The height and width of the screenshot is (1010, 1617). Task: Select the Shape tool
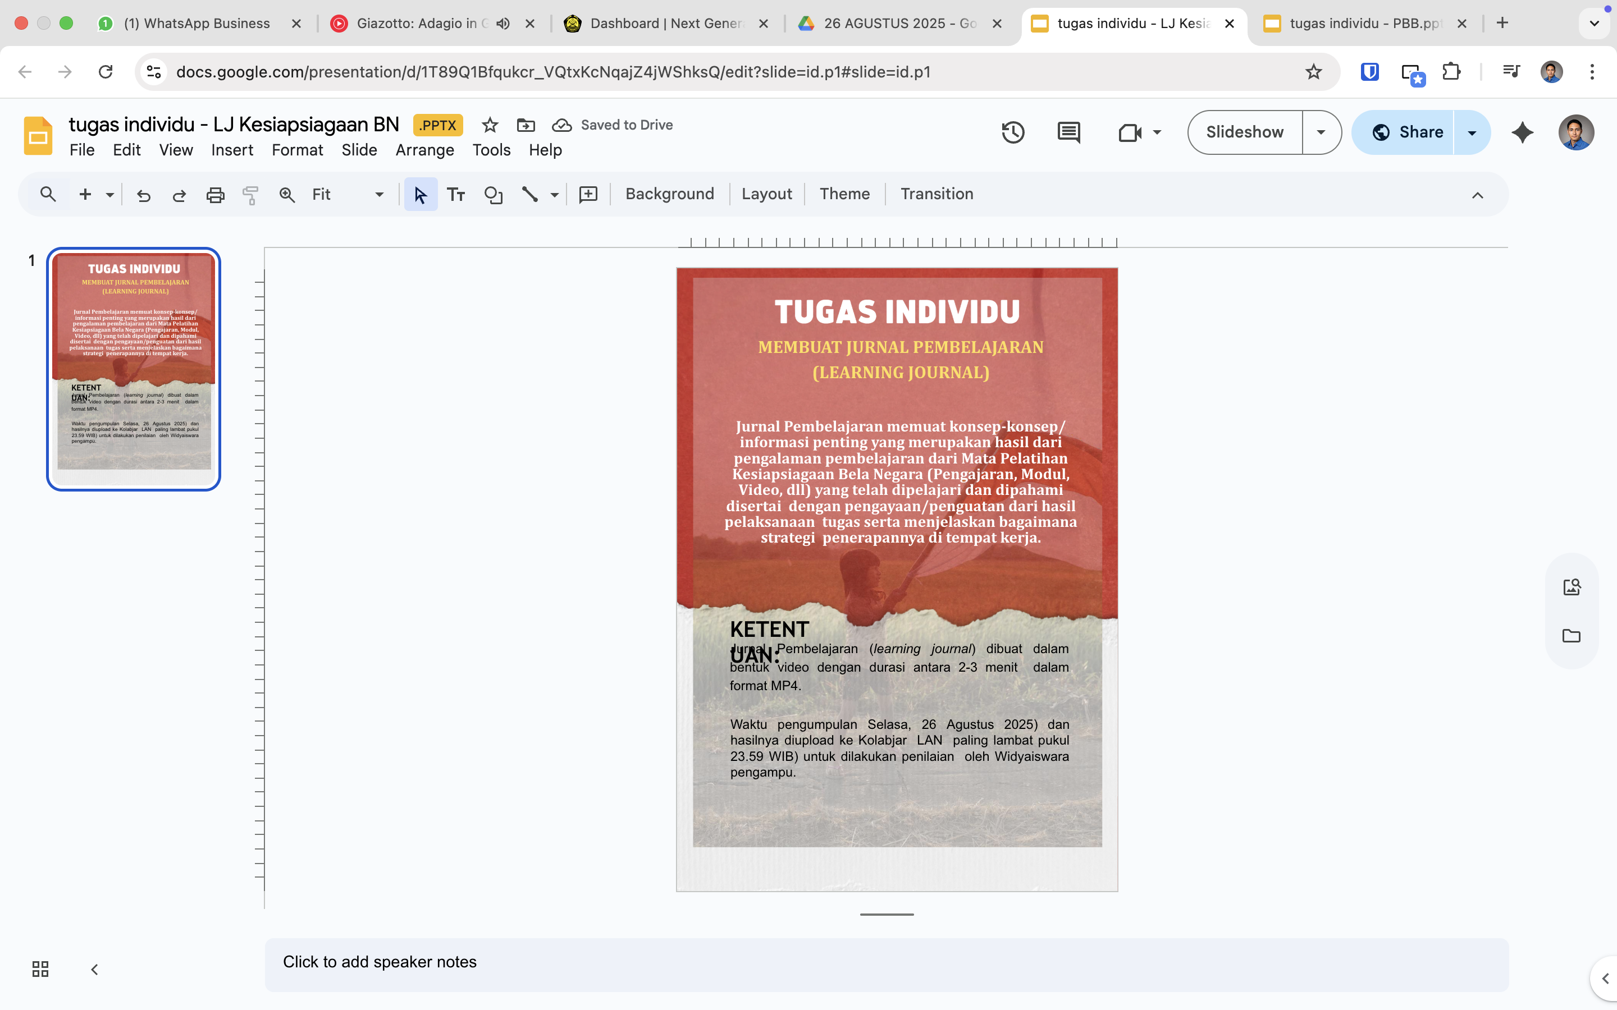click(493, 194)
